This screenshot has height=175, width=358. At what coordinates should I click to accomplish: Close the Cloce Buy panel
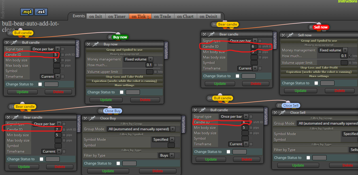point(85,118)
